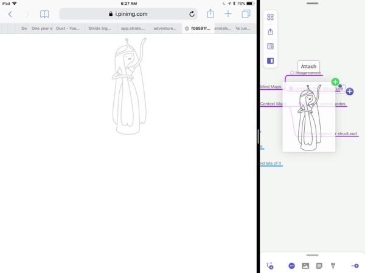Open MindNode outline view
This screenshot has height=273, width=365.
(270, 46)
